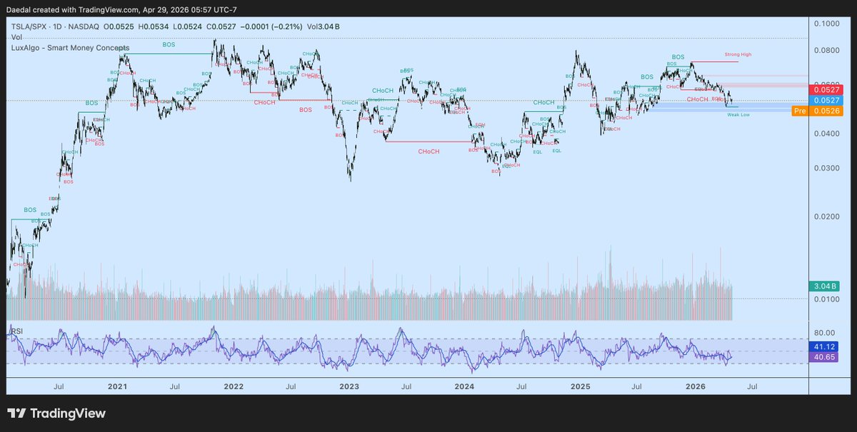
Task: Click the blue 0.0527 price label
Action: pyautogui.click(x=826, y=101)
